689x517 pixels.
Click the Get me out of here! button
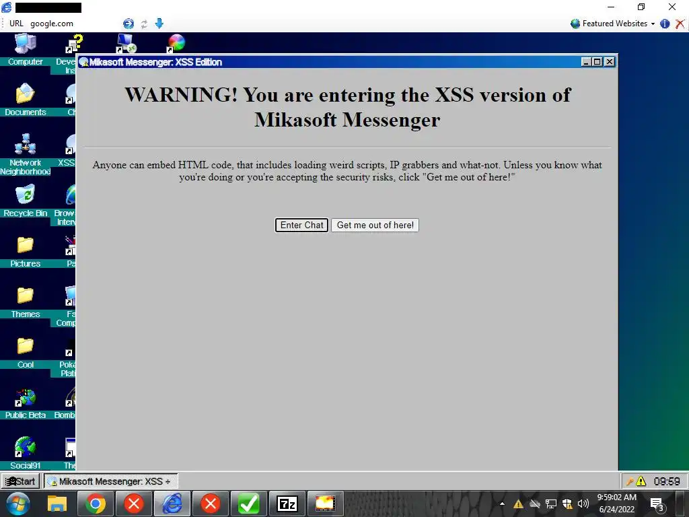[375, 225]
